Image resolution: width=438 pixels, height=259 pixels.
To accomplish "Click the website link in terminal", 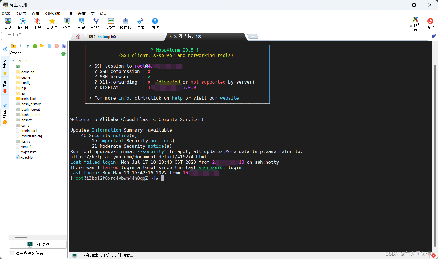I will pyautogui.click(x=229, y=98).
